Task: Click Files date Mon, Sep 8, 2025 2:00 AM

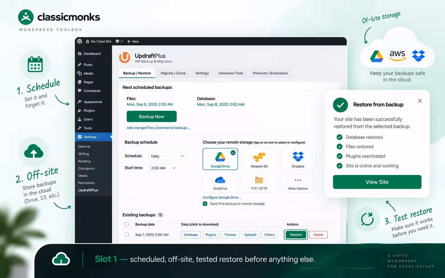Action: click(150, 104)
